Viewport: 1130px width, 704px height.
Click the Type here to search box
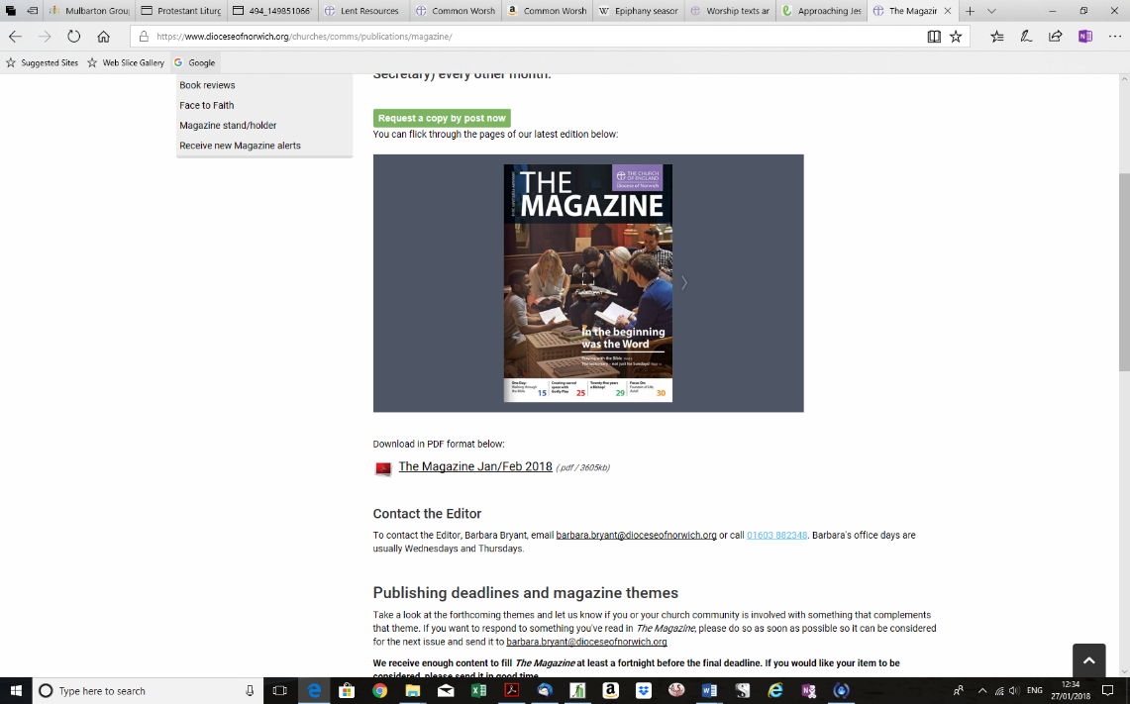tap(148, 691)
